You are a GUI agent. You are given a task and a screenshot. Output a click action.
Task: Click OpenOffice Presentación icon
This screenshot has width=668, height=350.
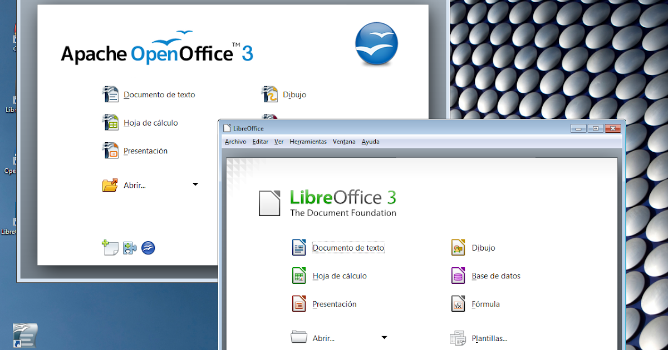[111, 151]
